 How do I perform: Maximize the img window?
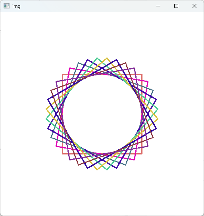[176, 6]
